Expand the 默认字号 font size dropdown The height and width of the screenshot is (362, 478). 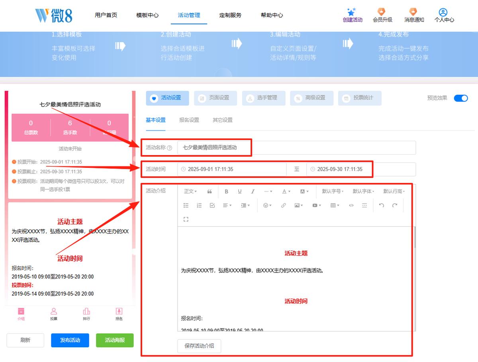pyautogui.click(x=333, y=191)
